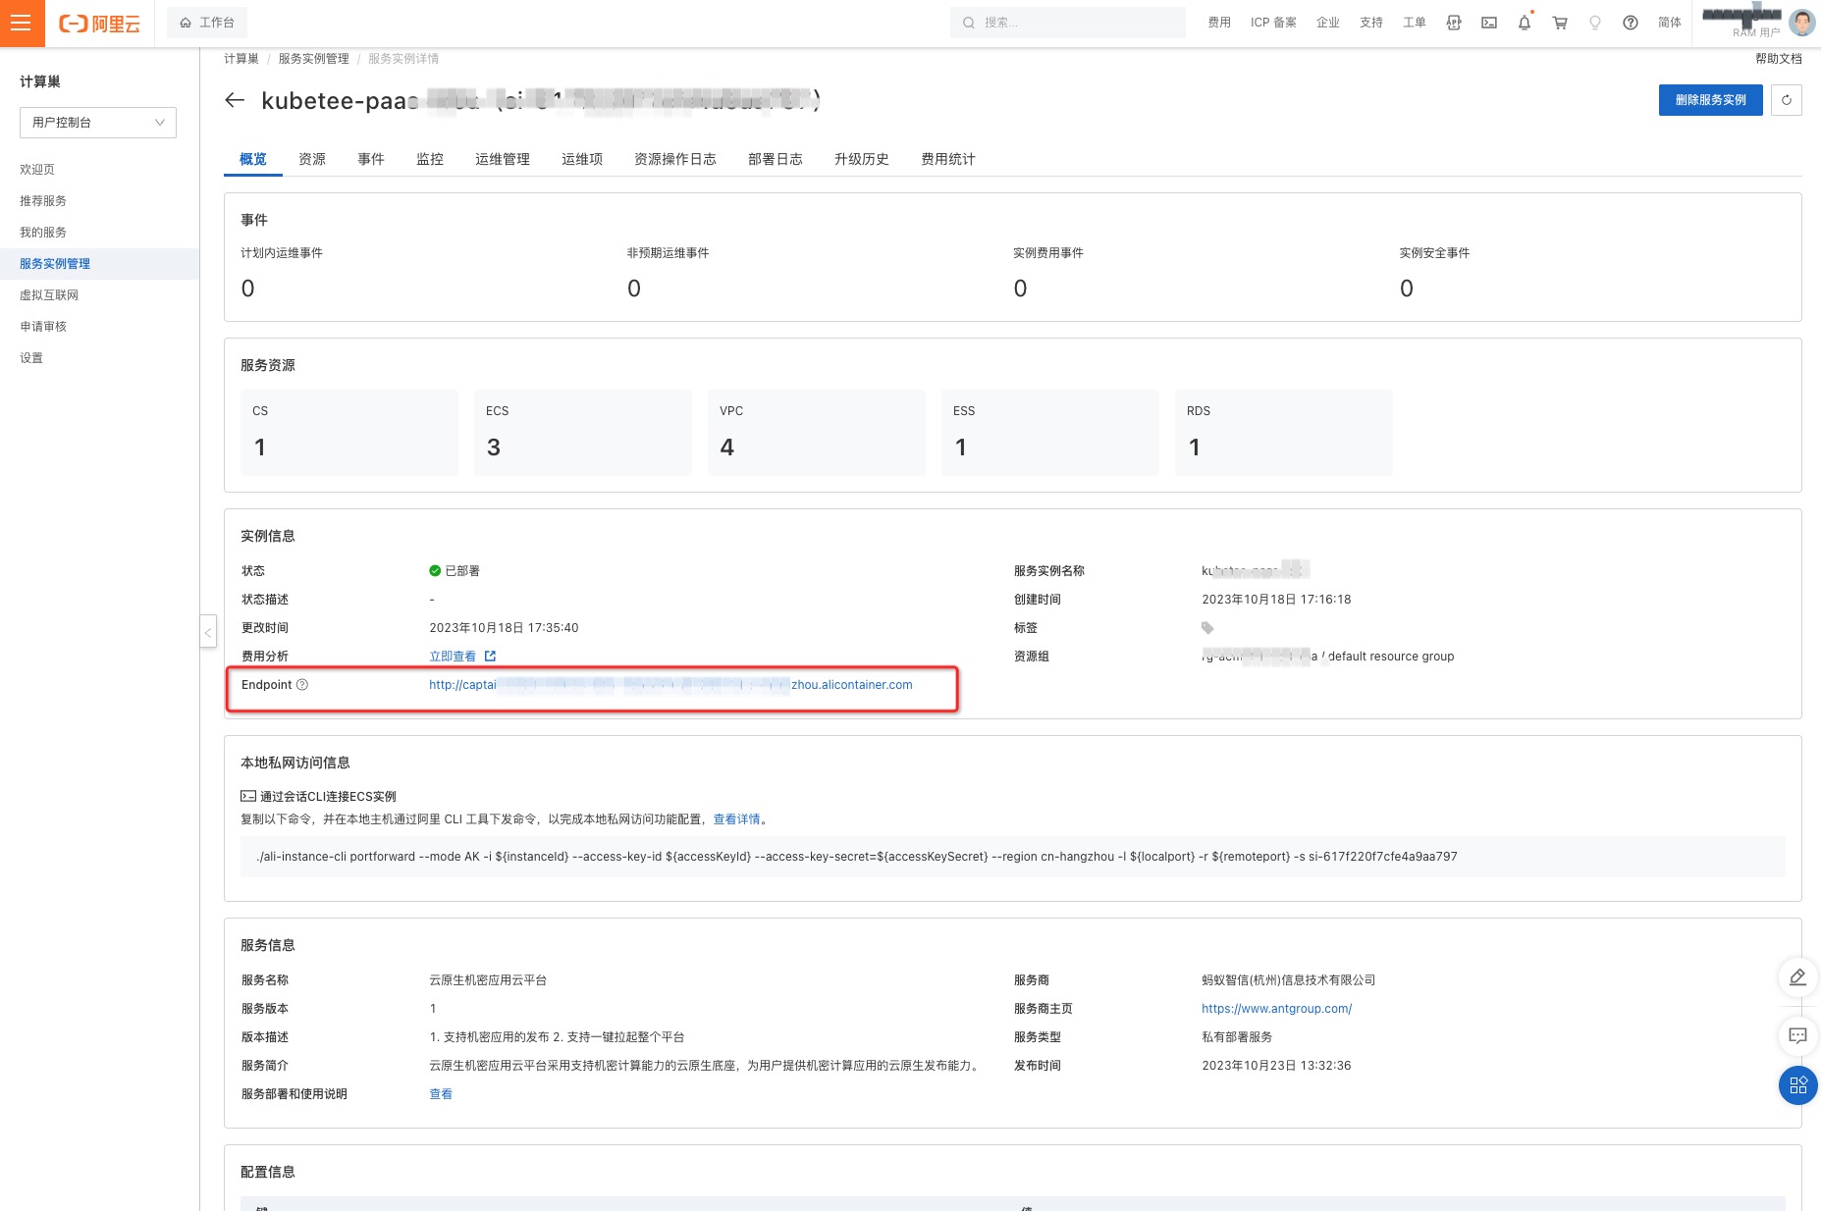The width and height of the screenshot is (1821, 1211).
Task: Click the ali-instance-cli command text block
Action: (x=1013, y=857)
